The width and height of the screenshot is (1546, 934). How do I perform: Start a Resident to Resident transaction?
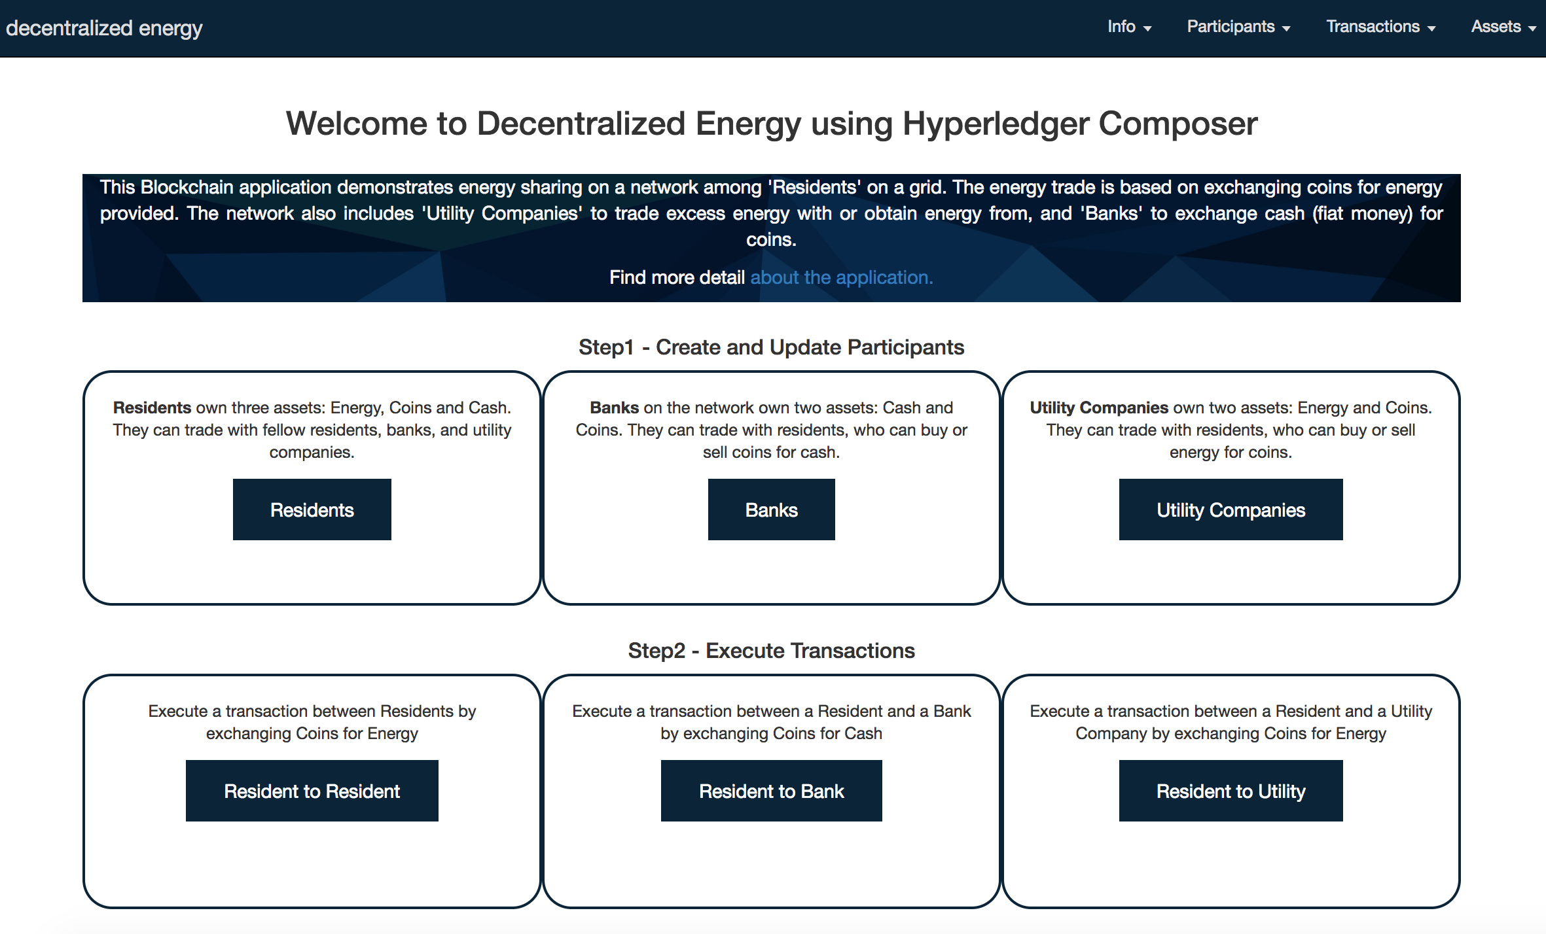tap(312, 791)
